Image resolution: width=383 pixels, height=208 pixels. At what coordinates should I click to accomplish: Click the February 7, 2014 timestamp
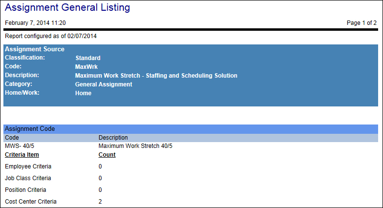point(35,23)
